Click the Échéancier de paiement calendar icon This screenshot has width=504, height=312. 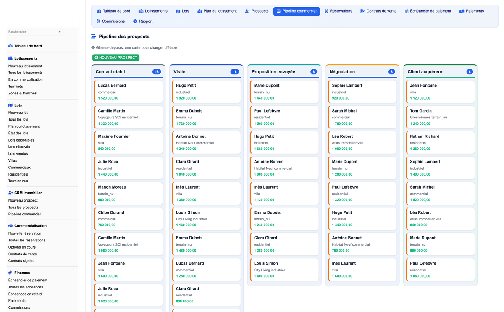[x=407, y=11]
